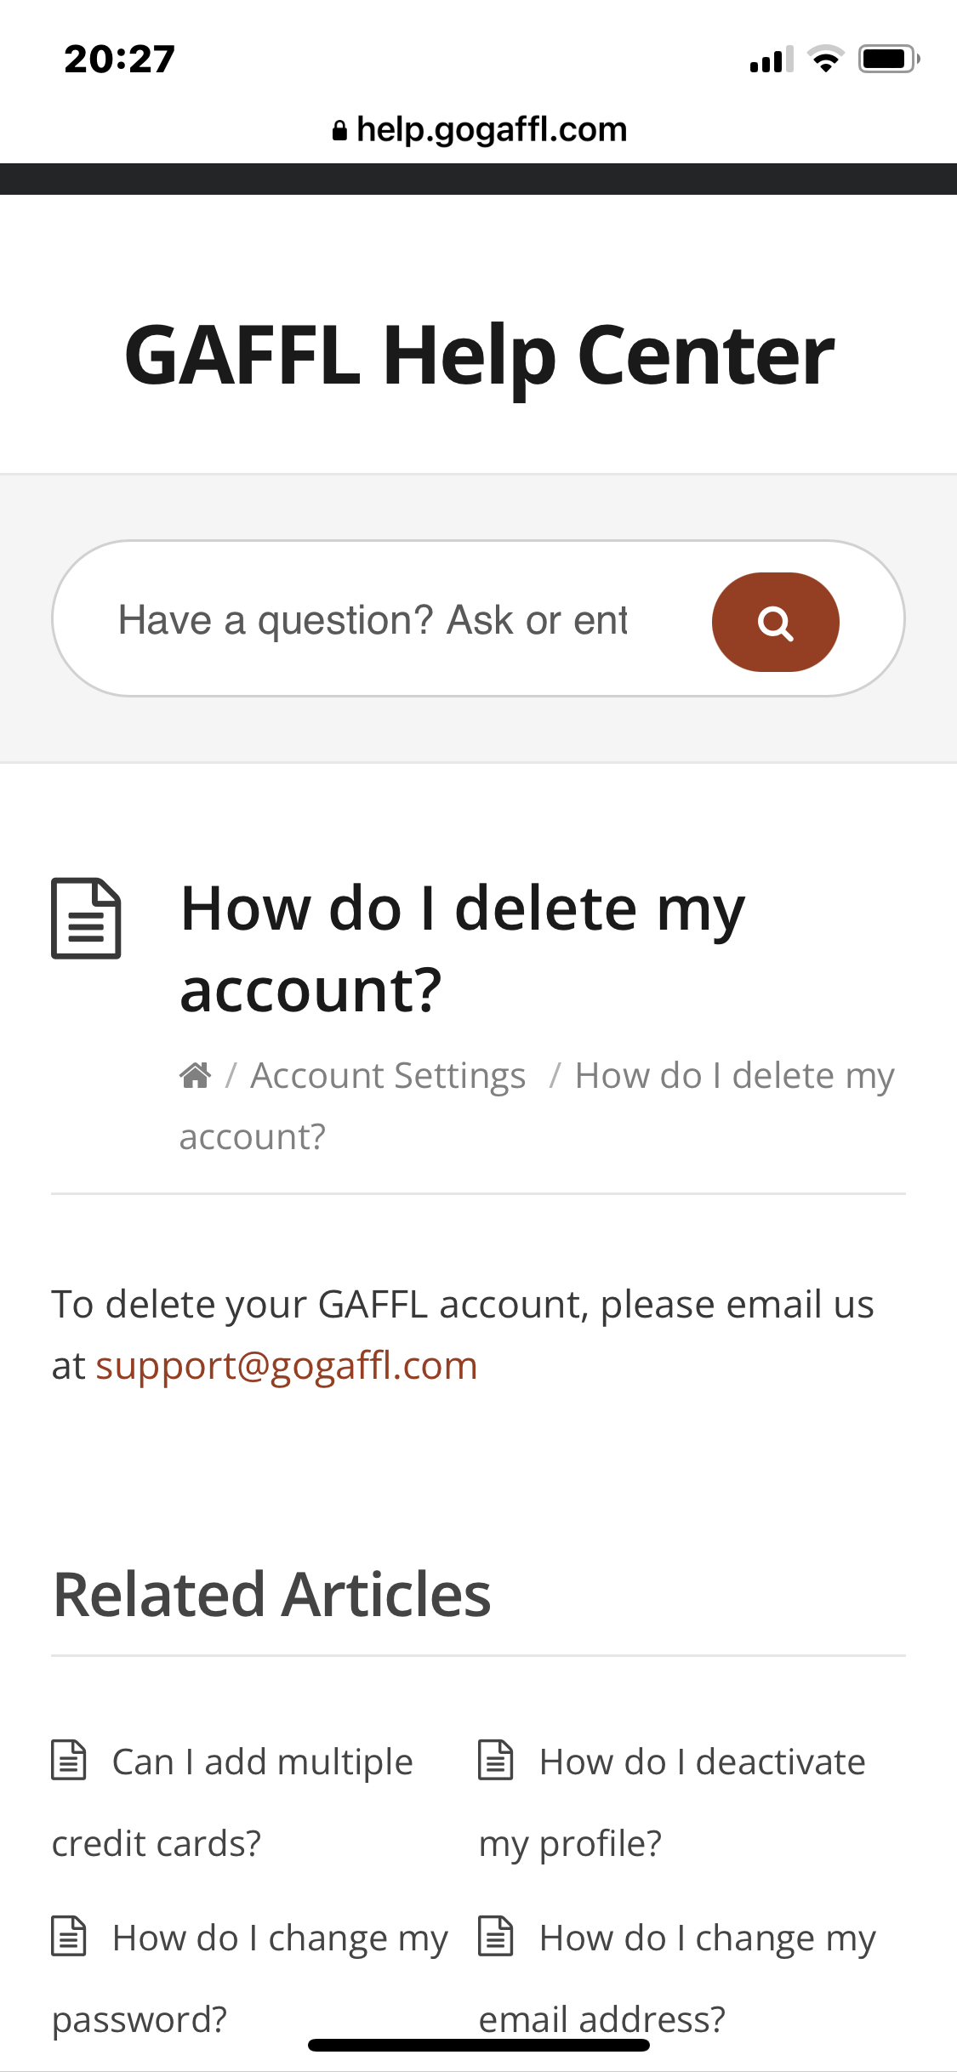Screen dimensions: 957x2072
Task: Click the magnifying glass search button
Action: (775, 622)
